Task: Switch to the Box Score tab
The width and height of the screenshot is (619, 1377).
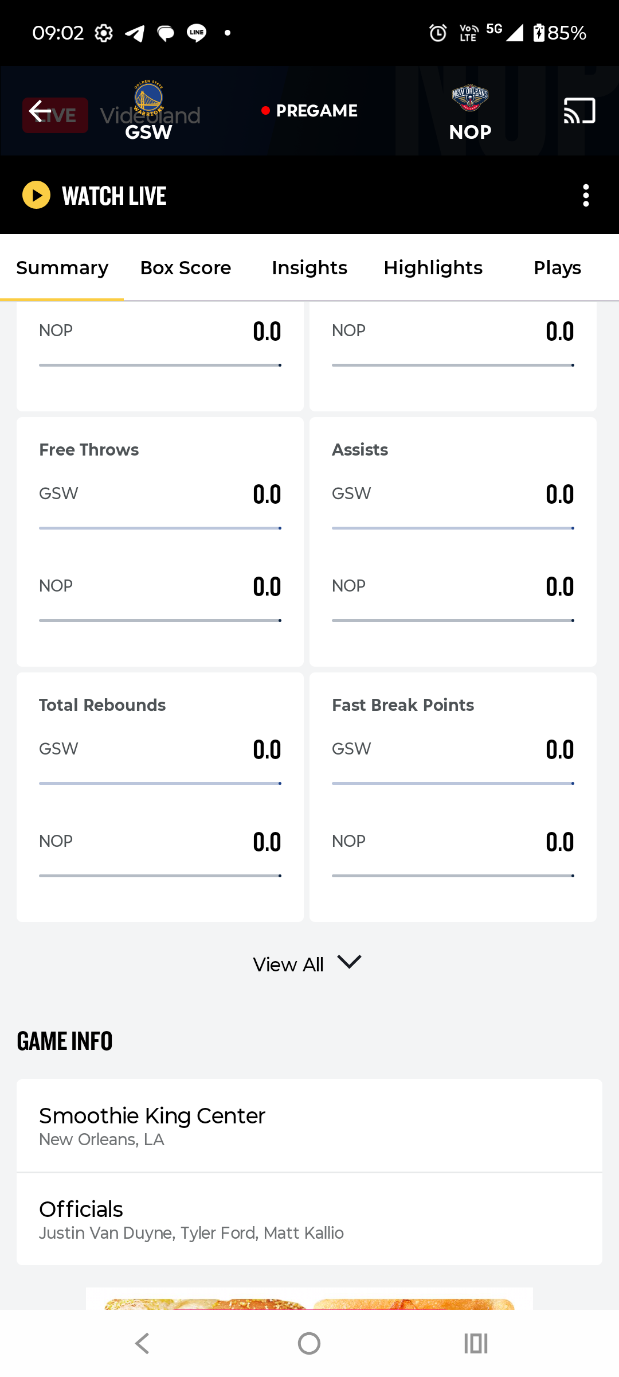Action: tap(186, 268)
